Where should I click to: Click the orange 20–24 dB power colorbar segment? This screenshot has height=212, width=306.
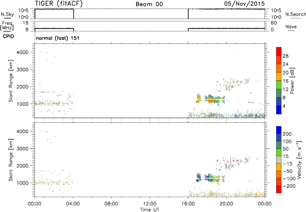click(x=279, y=68)
